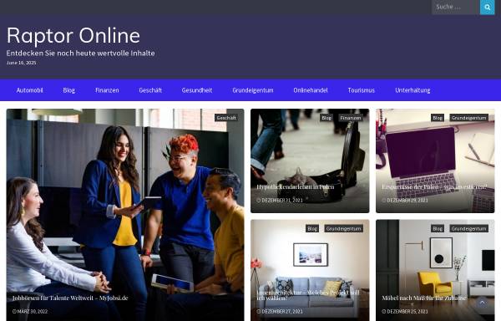The width and height of the screenshot is (501, 321).
Task: Go to the Finanzen category
Action: click(107, 90)
